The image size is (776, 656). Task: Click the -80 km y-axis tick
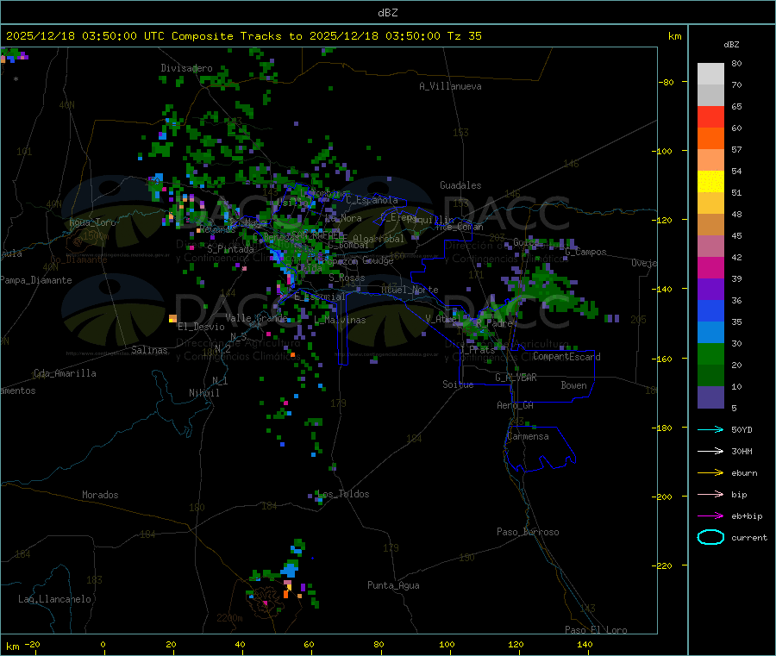click(666, 82)
